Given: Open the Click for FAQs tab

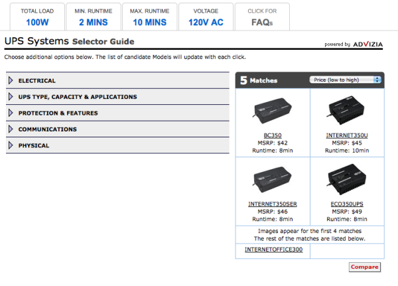Looking at the screenshot, I should pyautogui.click(x=262, y=17).
